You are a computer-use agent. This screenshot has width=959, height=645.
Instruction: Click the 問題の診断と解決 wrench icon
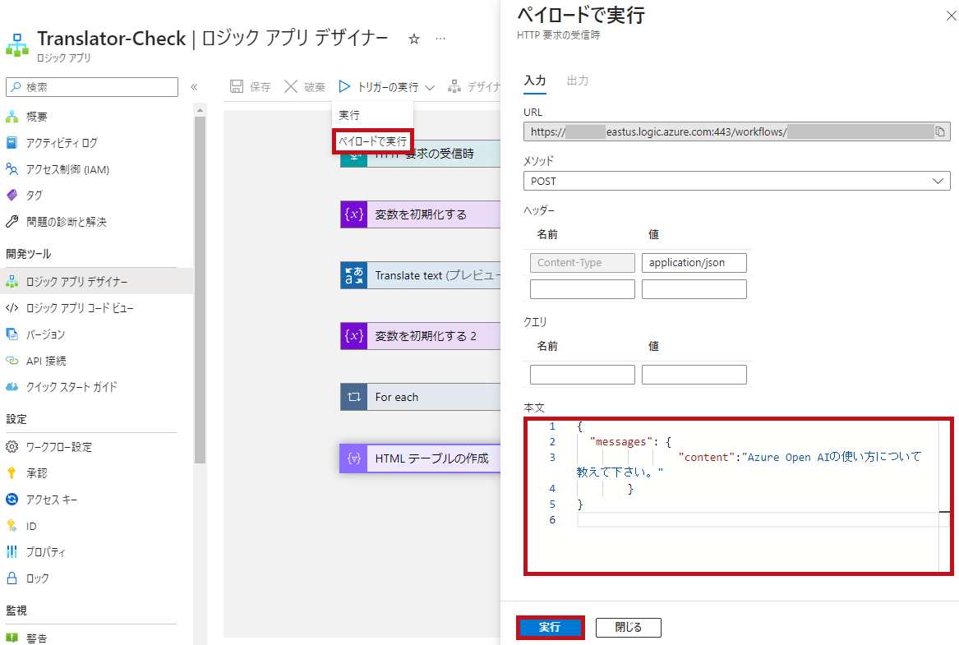pos(12,221)
